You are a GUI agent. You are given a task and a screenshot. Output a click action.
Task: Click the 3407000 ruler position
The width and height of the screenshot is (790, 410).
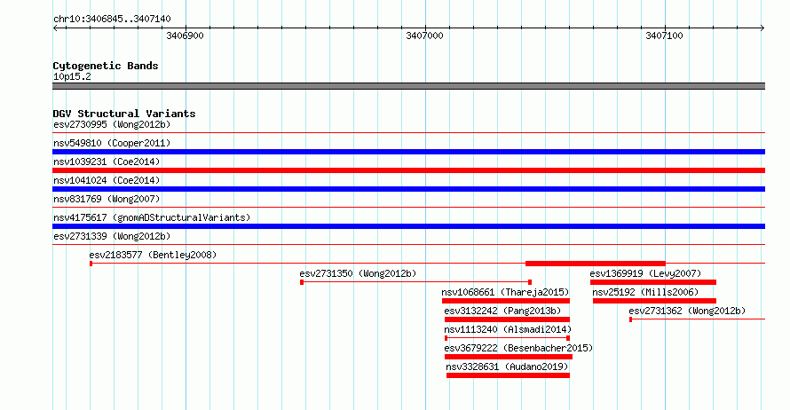[424, 35]
